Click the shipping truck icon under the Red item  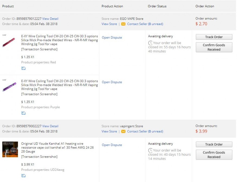[24, 68]
